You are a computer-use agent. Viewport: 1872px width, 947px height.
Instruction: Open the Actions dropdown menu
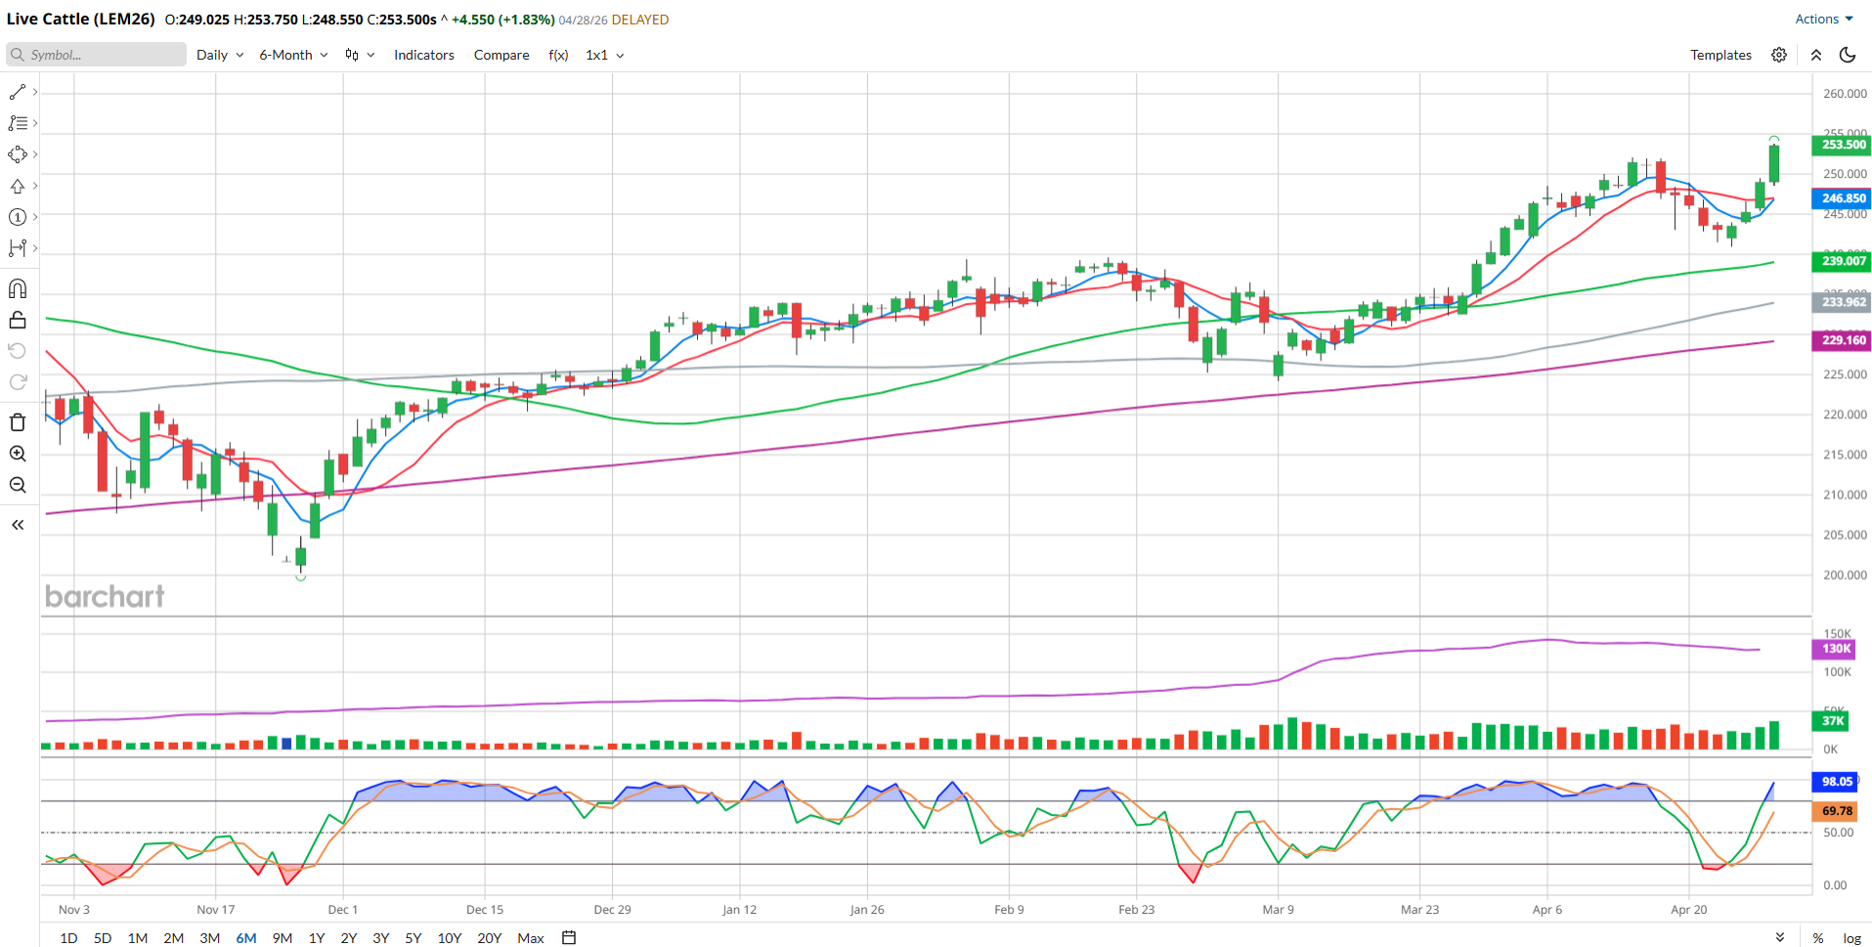[1823, 19]
